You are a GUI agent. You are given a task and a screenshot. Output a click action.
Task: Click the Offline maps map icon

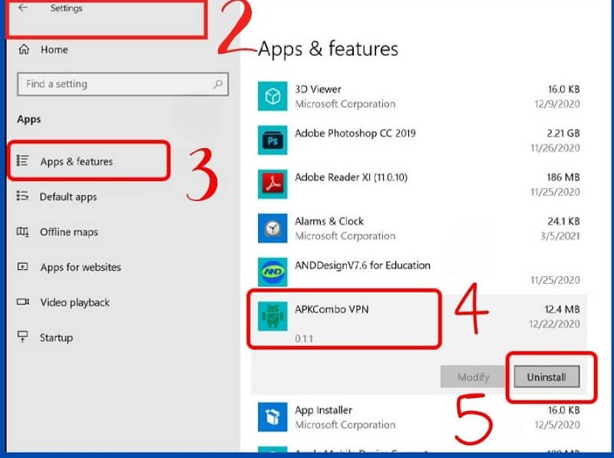(x=22, y=232)
